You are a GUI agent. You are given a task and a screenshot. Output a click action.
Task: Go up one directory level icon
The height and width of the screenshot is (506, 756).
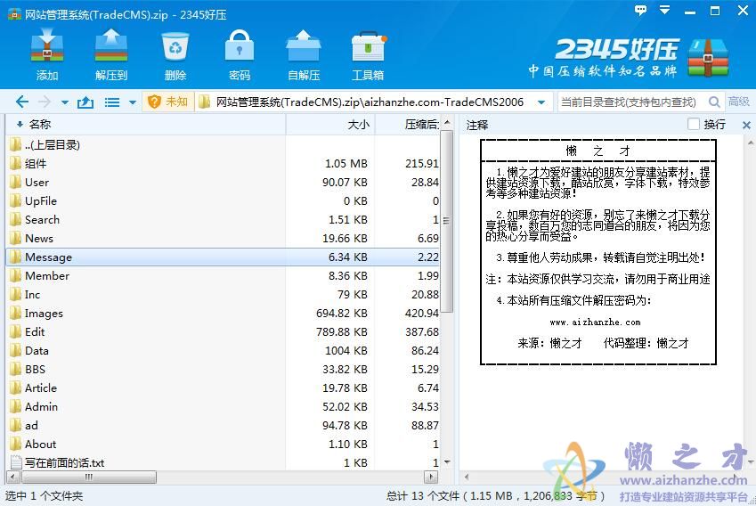pyautogui.click(x=85, y=102)
